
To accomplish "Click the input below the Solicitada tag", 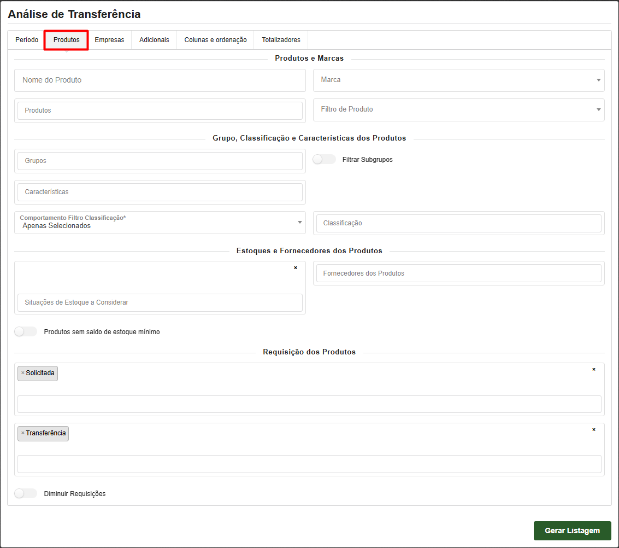I will click(309, 404).
